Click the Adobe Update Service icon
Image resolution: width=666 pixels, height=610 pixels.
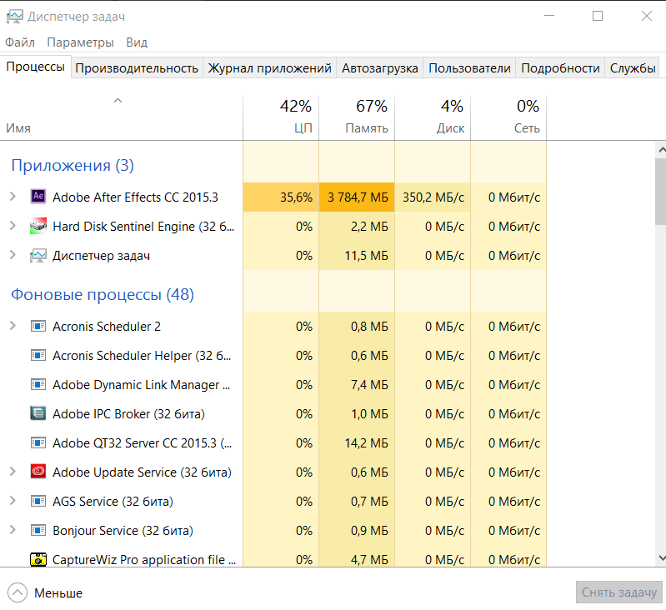click(38, 472)
